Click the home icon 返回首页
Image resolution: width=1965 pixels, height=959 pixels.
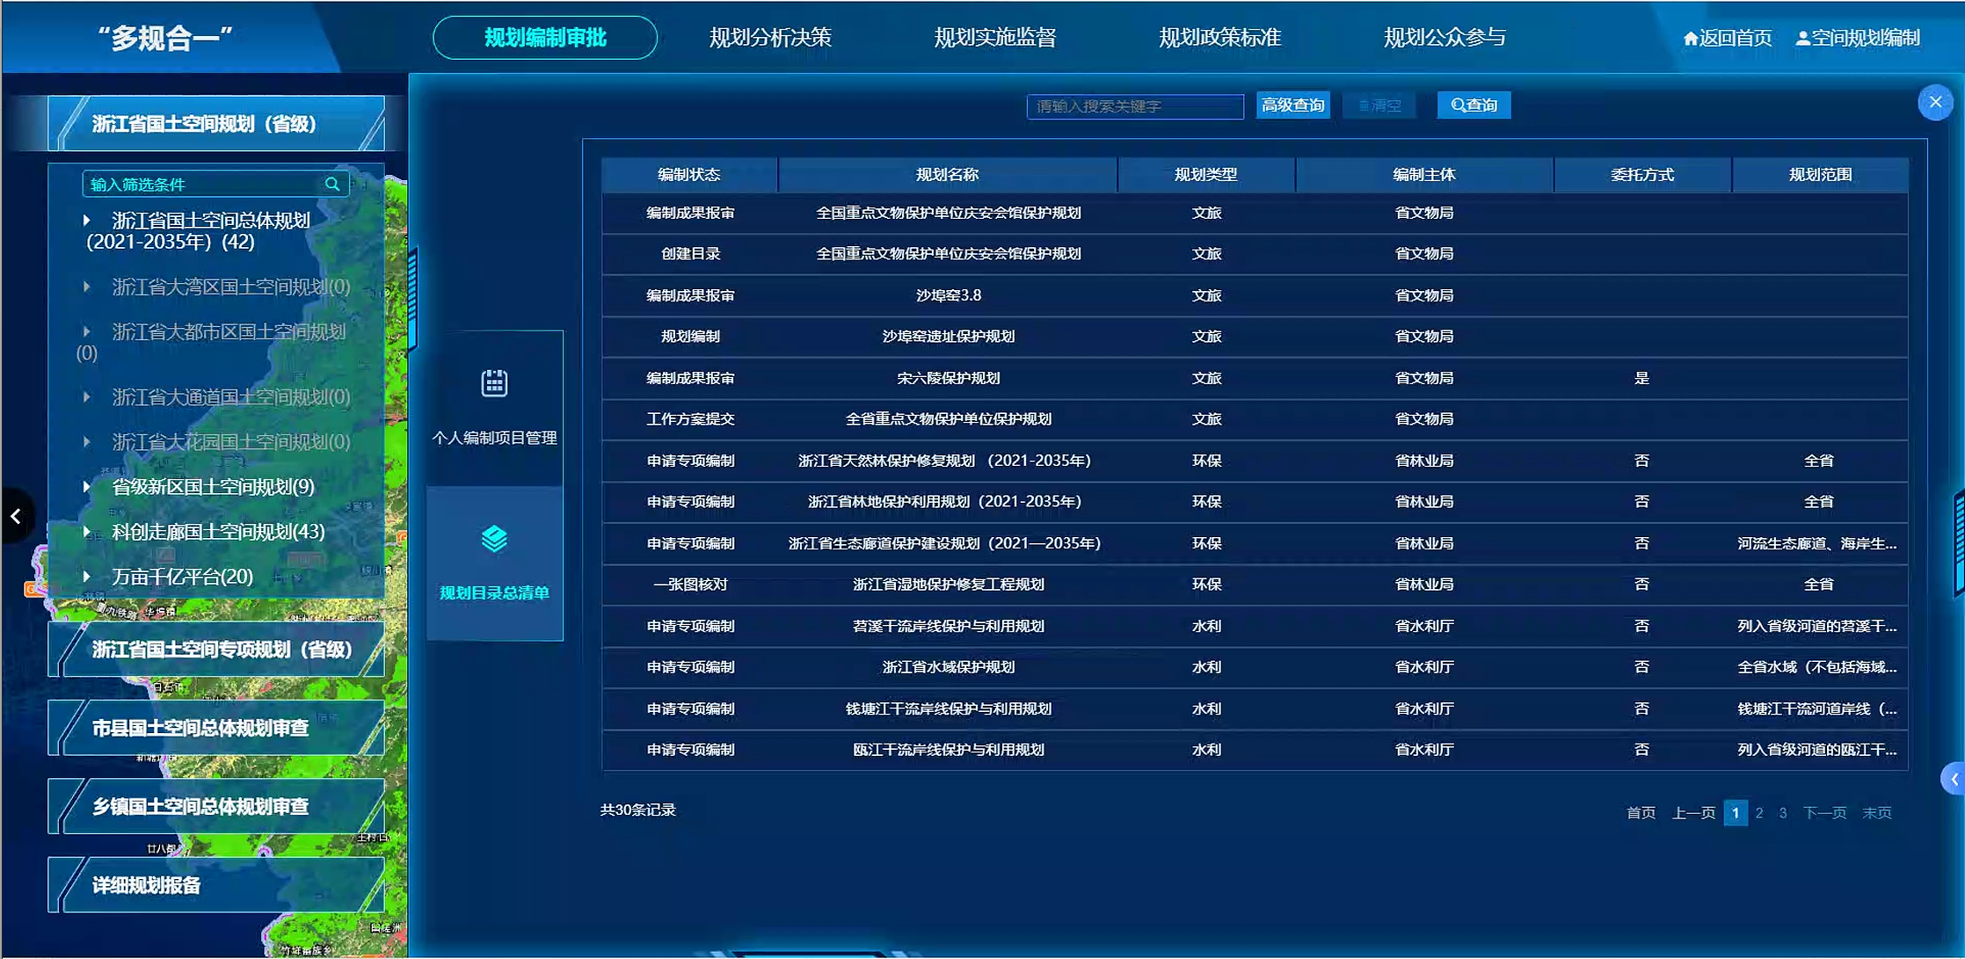point(1690,39)
